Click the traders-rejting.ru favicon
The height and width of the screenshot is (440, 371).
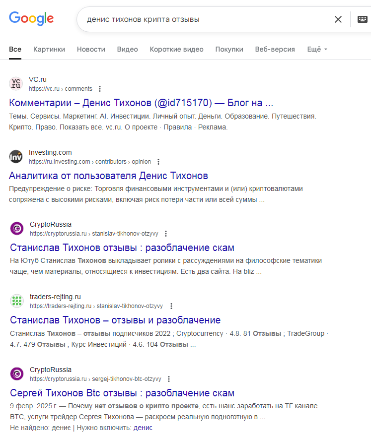click(17, 301)
